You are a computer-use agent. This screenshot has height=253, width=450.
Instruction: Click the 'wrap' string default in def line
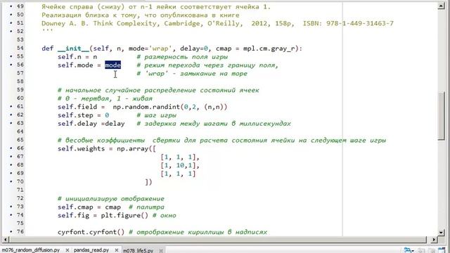tap(160, 48)
